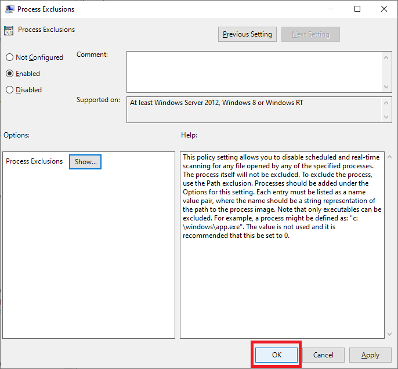Screen dimensions: 398x369
Task: Close the Process Exclusions dialog
Action: coord(384,9)
